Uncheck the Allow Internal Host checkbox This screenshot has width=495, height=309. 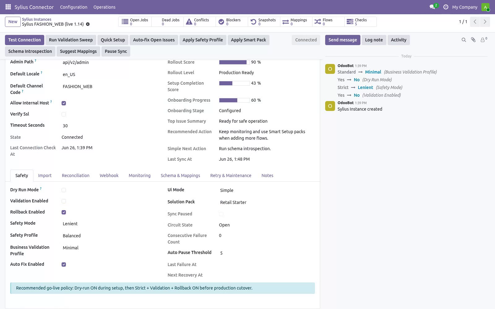point(64,103)
